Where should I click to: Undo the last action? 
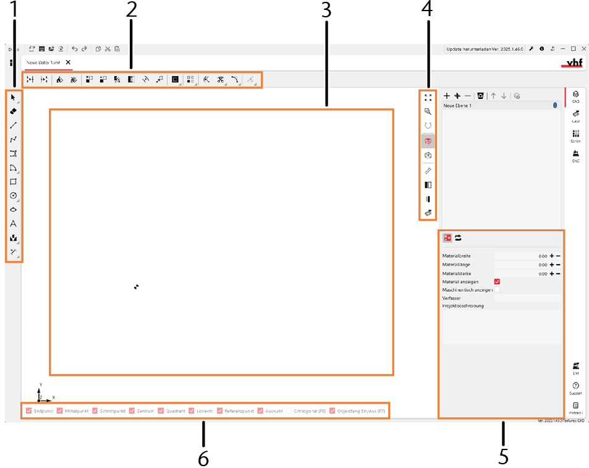tap(74, 49)
